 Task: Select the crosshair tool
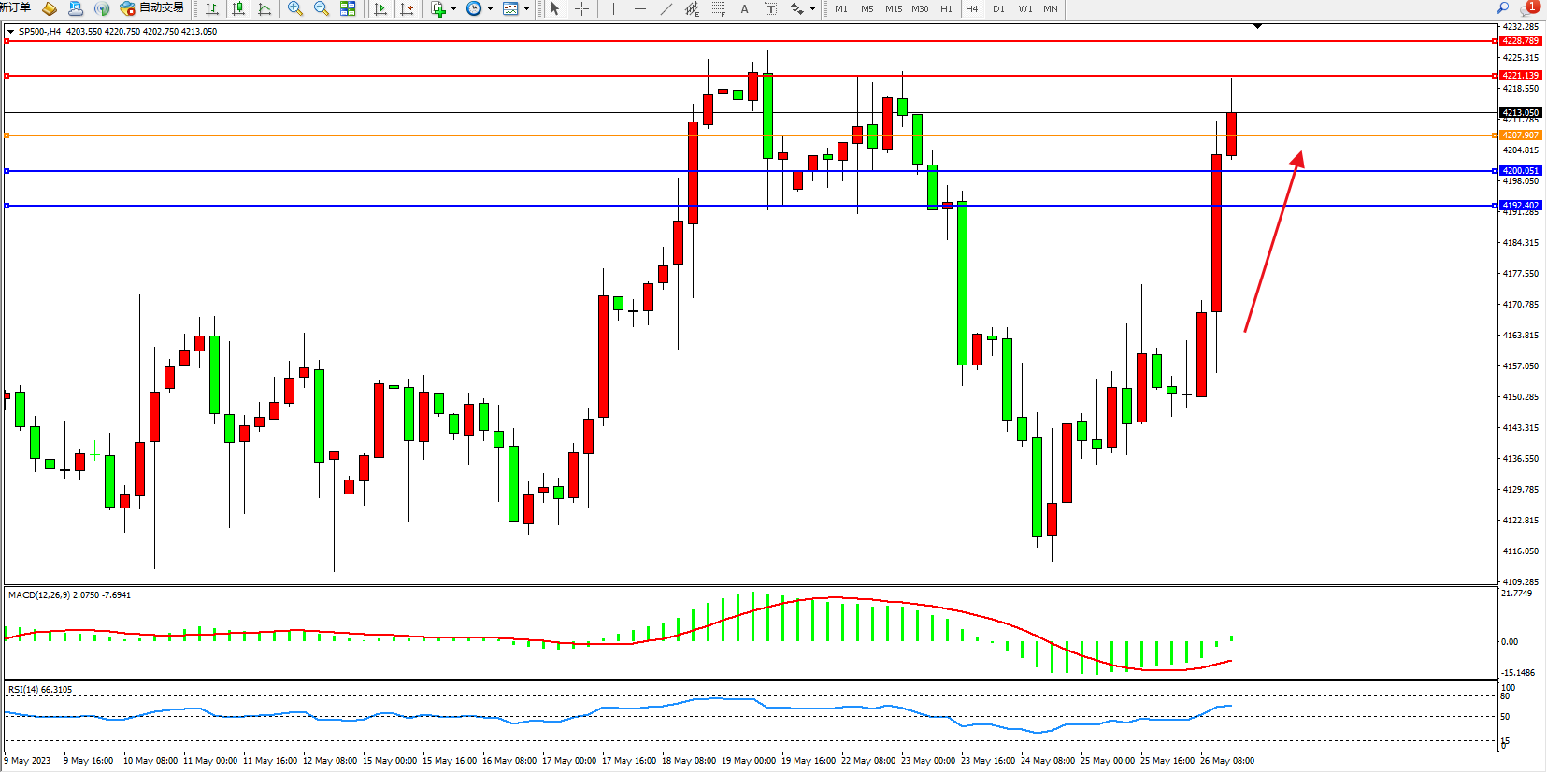(x=581, y=8)
